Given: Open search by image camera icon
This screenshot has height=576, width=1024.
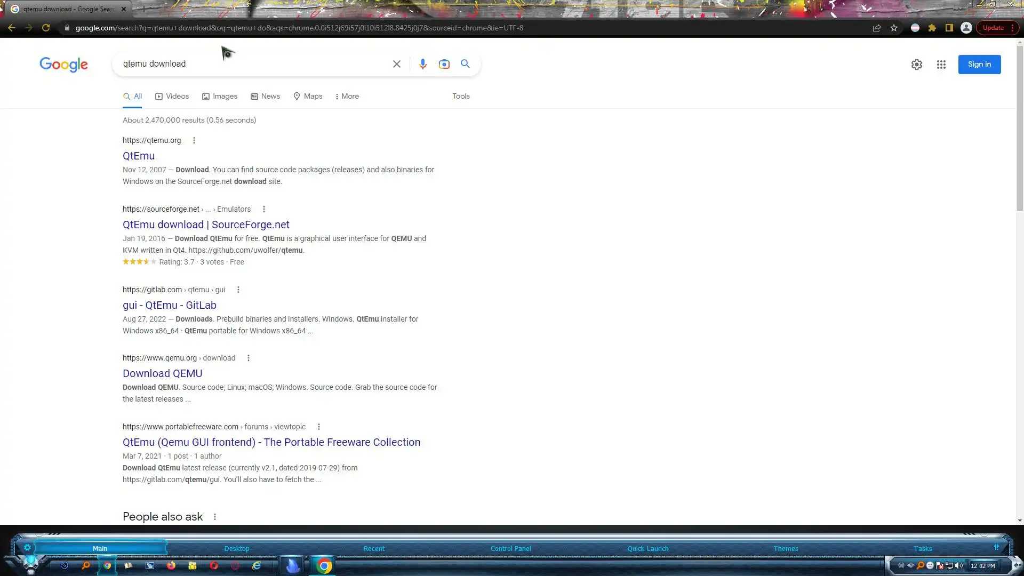Looking at the screenshot, I should click(x=444, y=64).
